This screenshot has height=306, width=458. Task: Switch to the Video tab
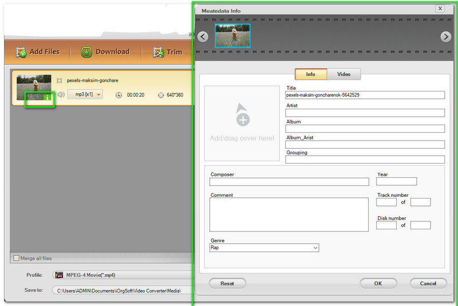coord(343,74)
